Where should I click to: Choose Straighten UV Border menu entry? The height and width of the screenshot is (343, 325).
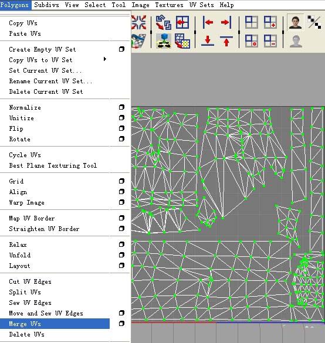(x=44, y=229)
